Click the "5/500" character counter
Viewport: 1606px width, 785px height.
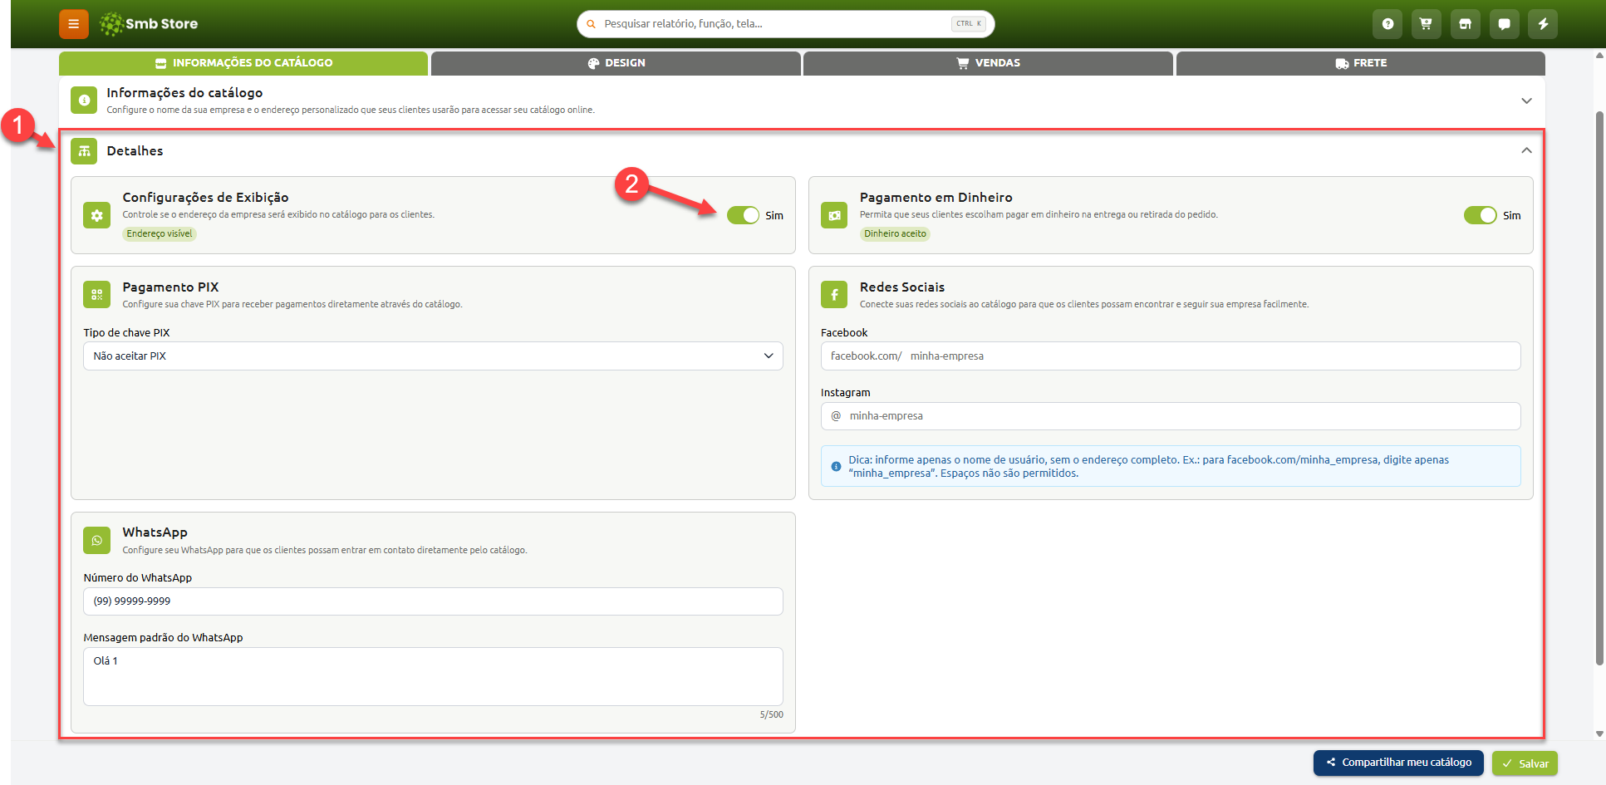pos(771,714)
